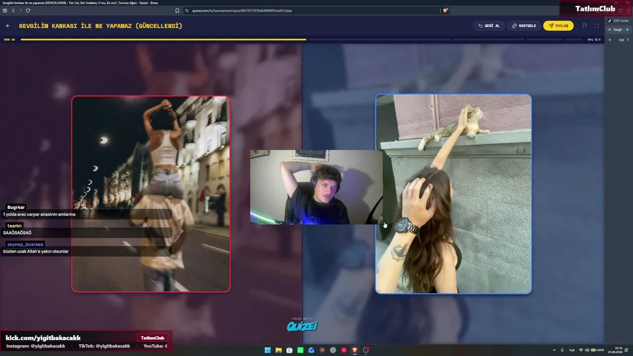633x356 pixels.
Task: Switch the TUR keyboard language indicator
Action: pyautogui.click(x=572, y=350)
